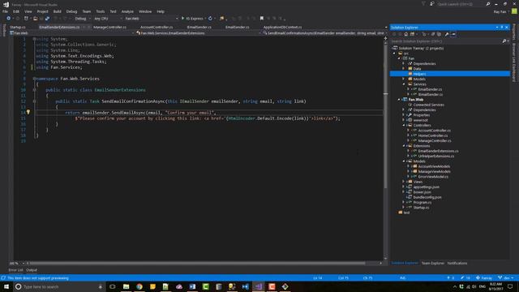This screenshot has width=519, height=292.
Task: Expand the Views folder in Solution Explorer
Action: tap(404, 182)
